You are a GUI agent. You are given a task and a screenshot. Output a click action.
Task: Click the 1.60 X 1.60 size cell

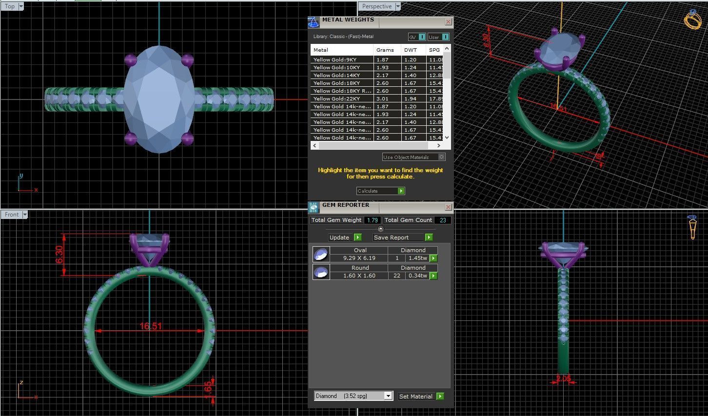tap(359, 276)
